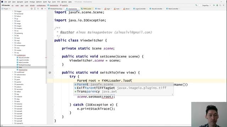The height and width of the screenshot is (127, 227).
Task: Open the File menu
Action: tap(6, 2)
